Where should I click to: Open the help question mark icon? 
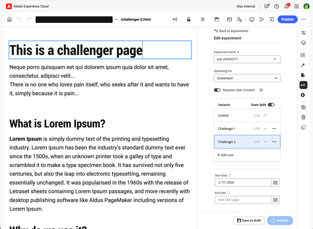point(276,6)
